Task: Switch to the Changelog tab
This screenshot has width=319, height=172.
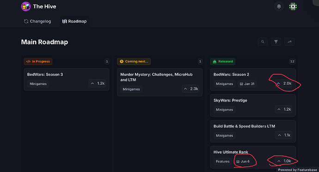Action: point(37,21)
